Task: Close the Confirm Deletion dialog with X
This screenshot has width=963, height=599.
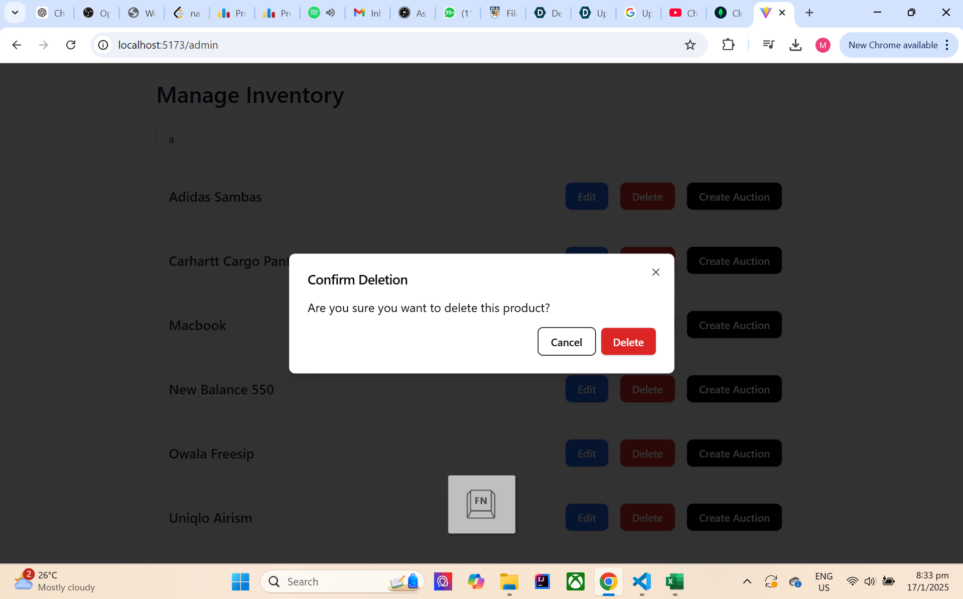Action: point(655,272)
